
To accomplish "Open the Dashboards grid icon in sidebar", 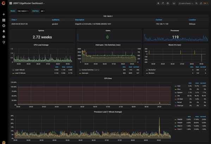I will coord(4,20).
